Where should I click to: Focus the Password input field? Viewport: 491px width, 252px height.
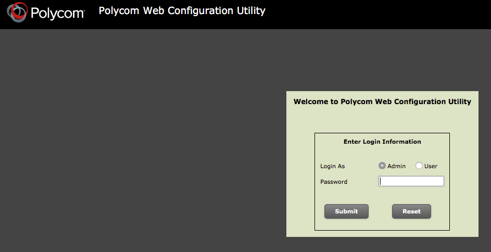tap(411, 181)
